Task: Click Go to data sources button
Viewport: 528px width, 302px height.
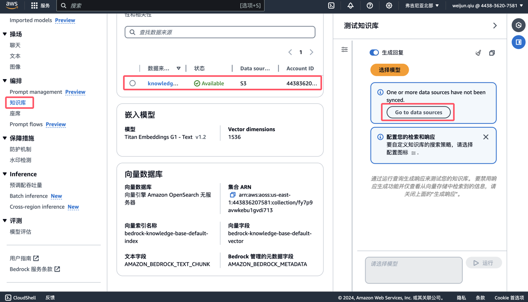Action: pyautogui.click(x=418, y=112)
